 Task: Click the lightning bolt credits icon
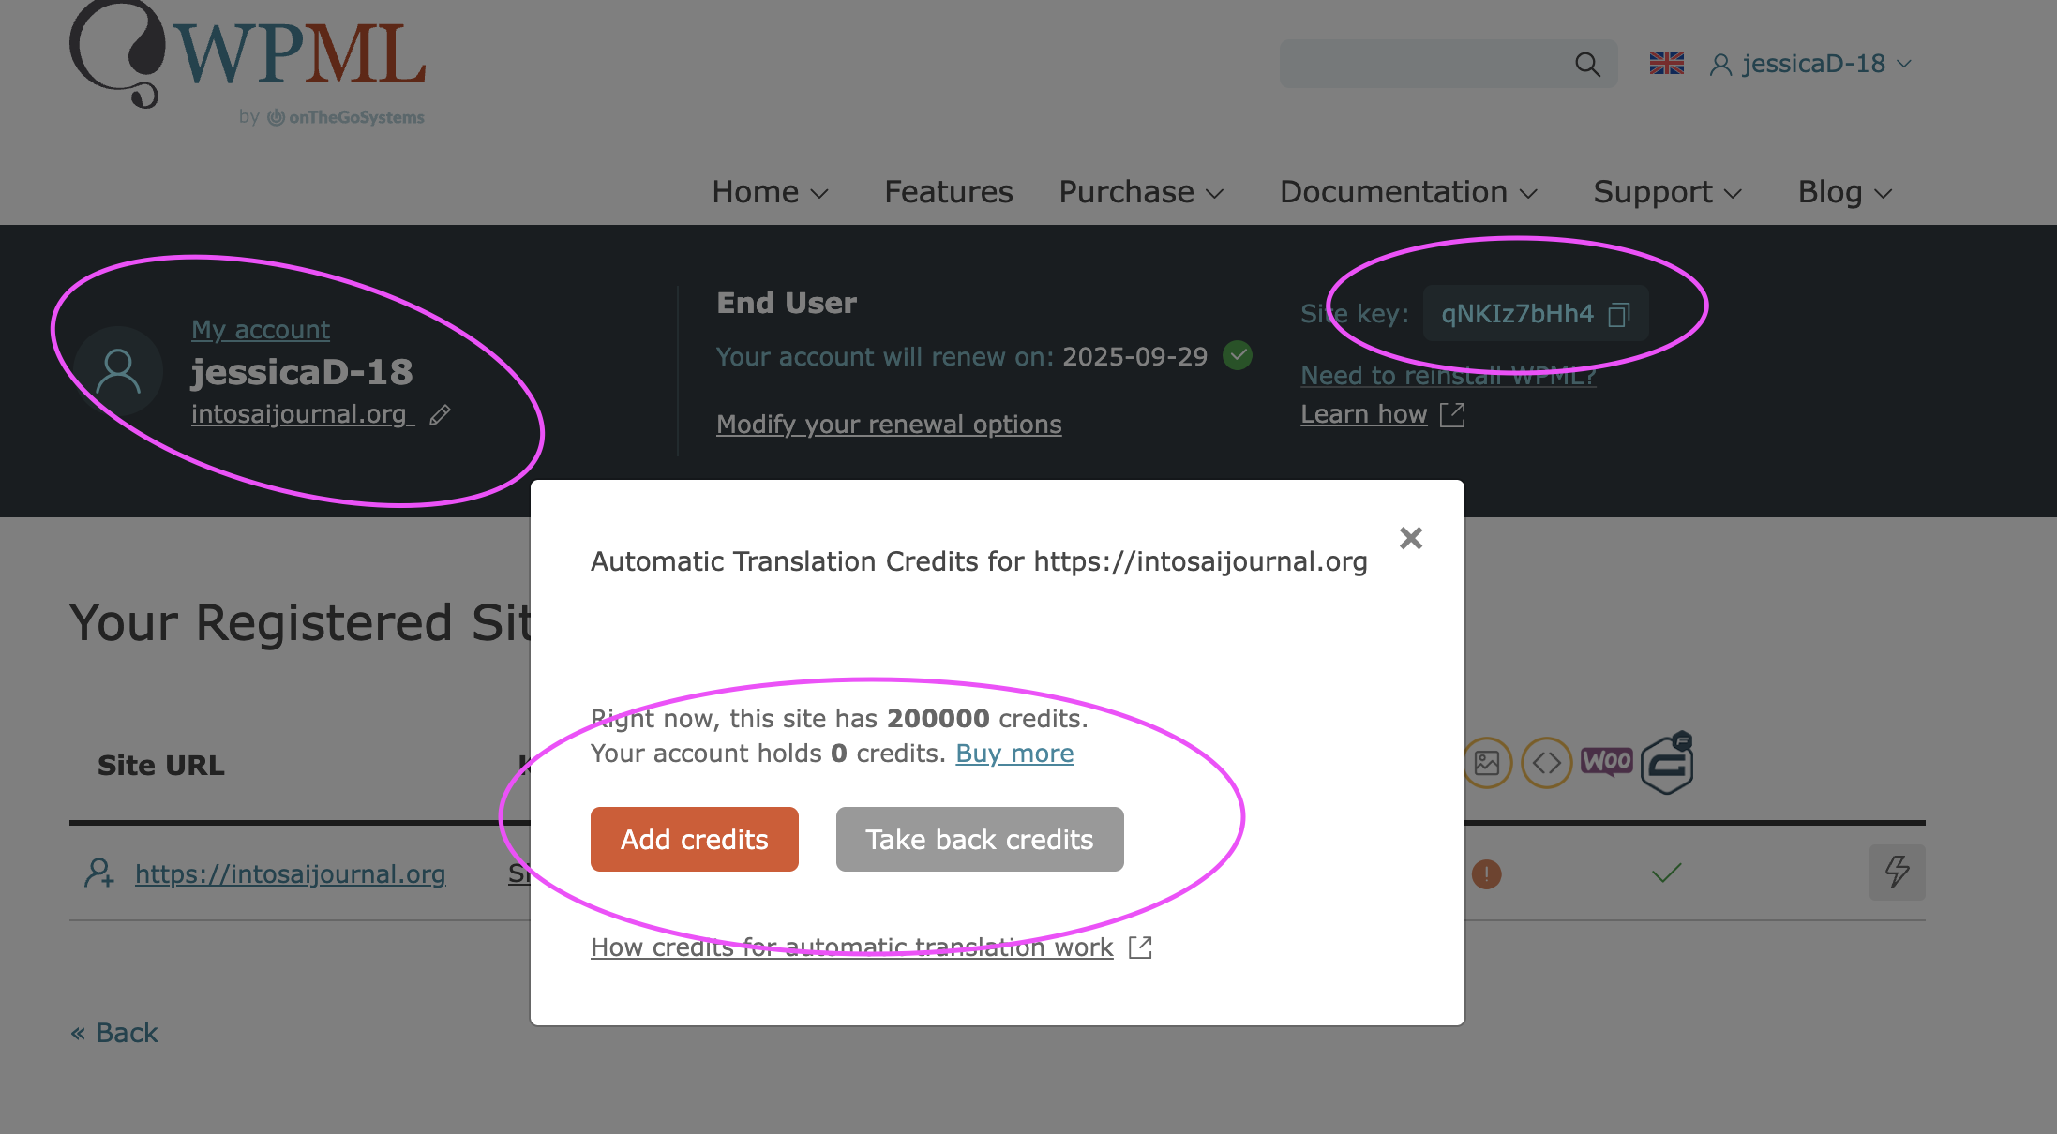pos(1897,872)
